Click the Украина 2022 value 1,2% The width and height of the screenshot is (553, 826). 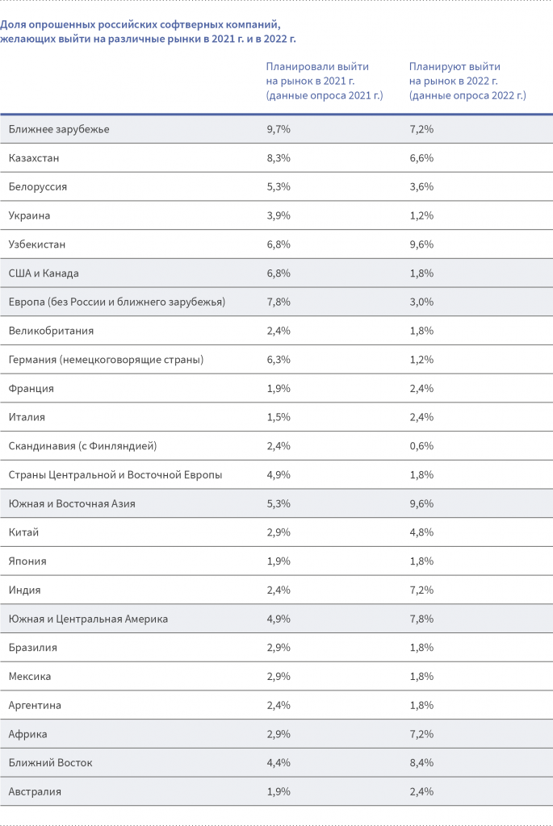click(x=421, y=215)
